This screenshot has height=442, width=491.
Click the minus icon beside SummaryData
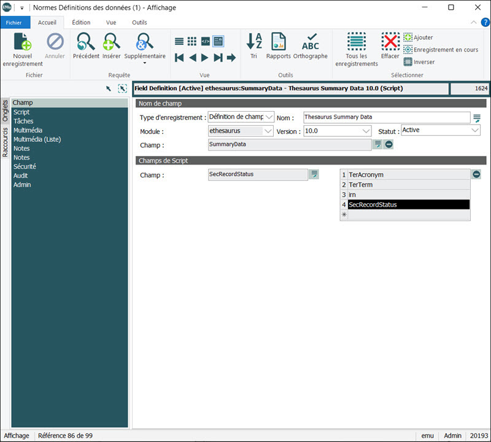[389, 144]
